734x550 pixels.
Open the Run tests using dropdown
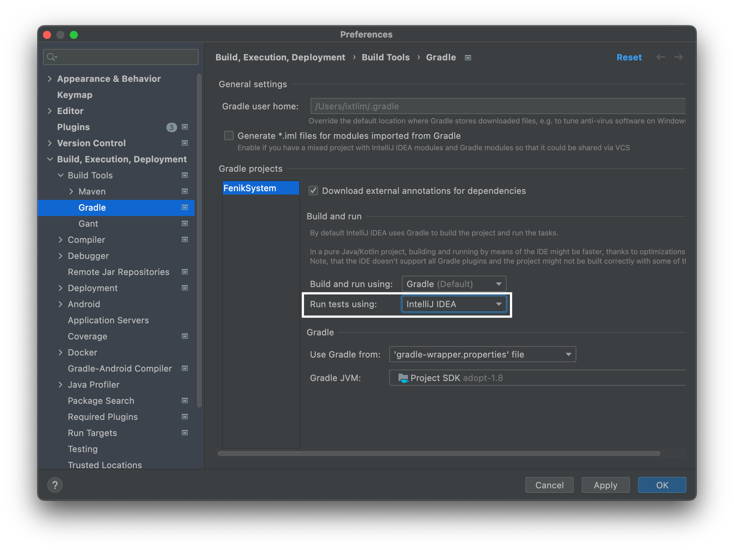tap(454, 304)
